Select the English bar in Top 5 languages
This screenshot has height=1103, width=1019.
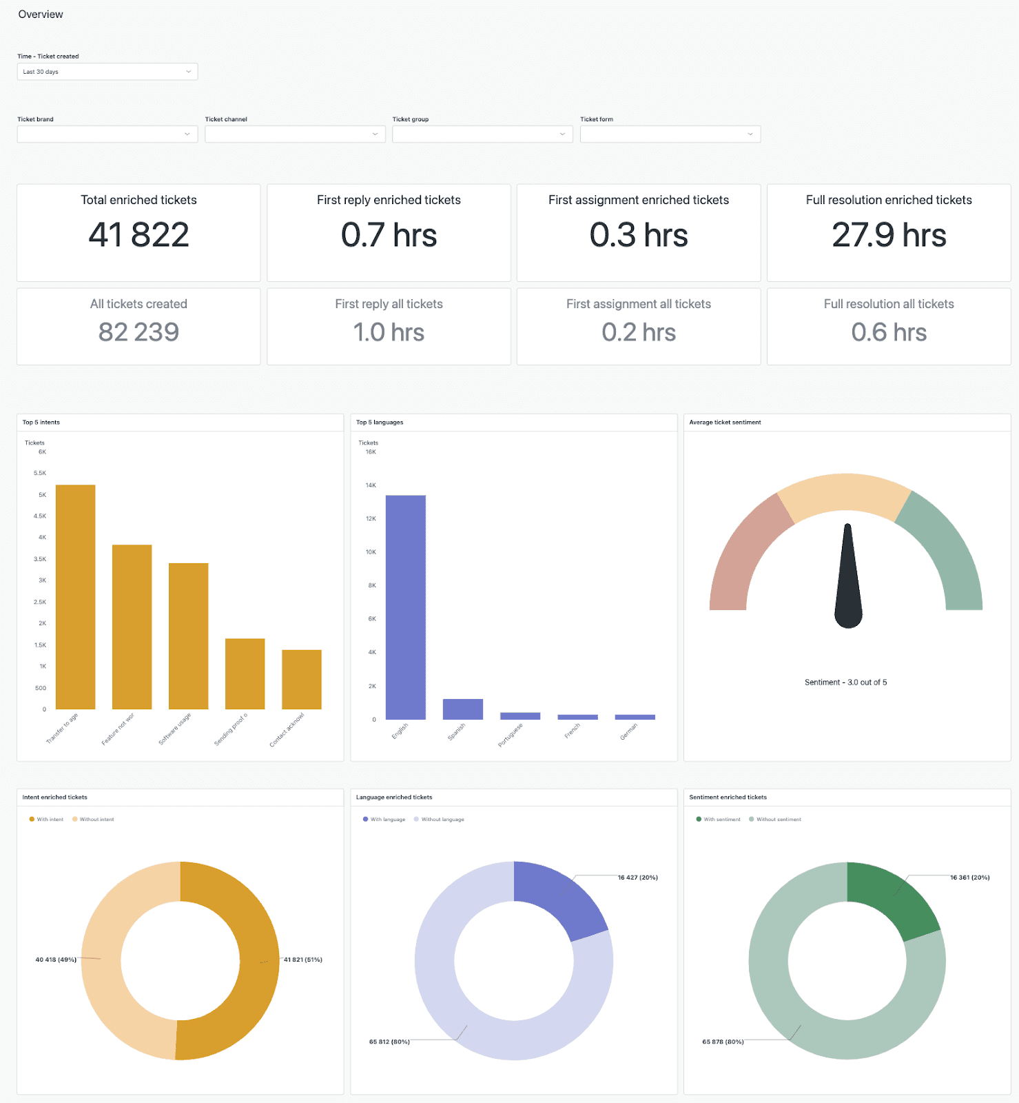pos(405,607)
